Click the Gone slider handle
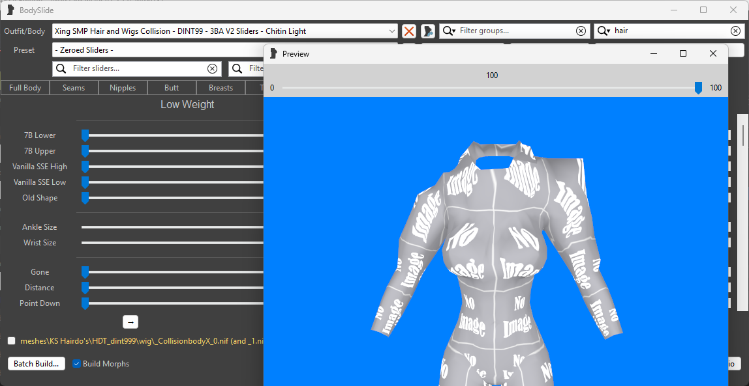Viewport: 749px width, 386px height. click(x=85, y=272)
